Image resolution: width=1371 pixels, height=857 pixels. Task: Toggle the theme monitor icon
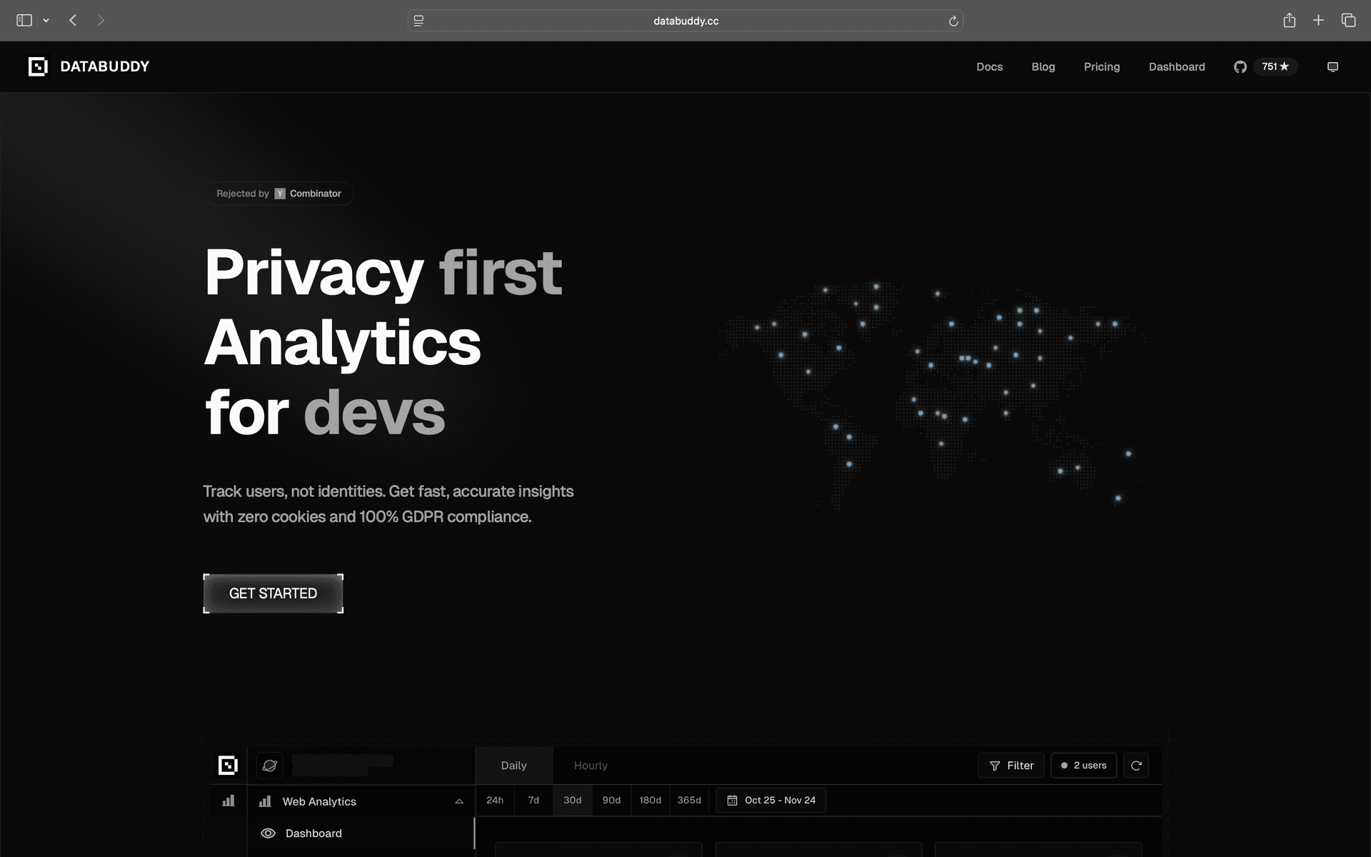tap(1332, 66)
